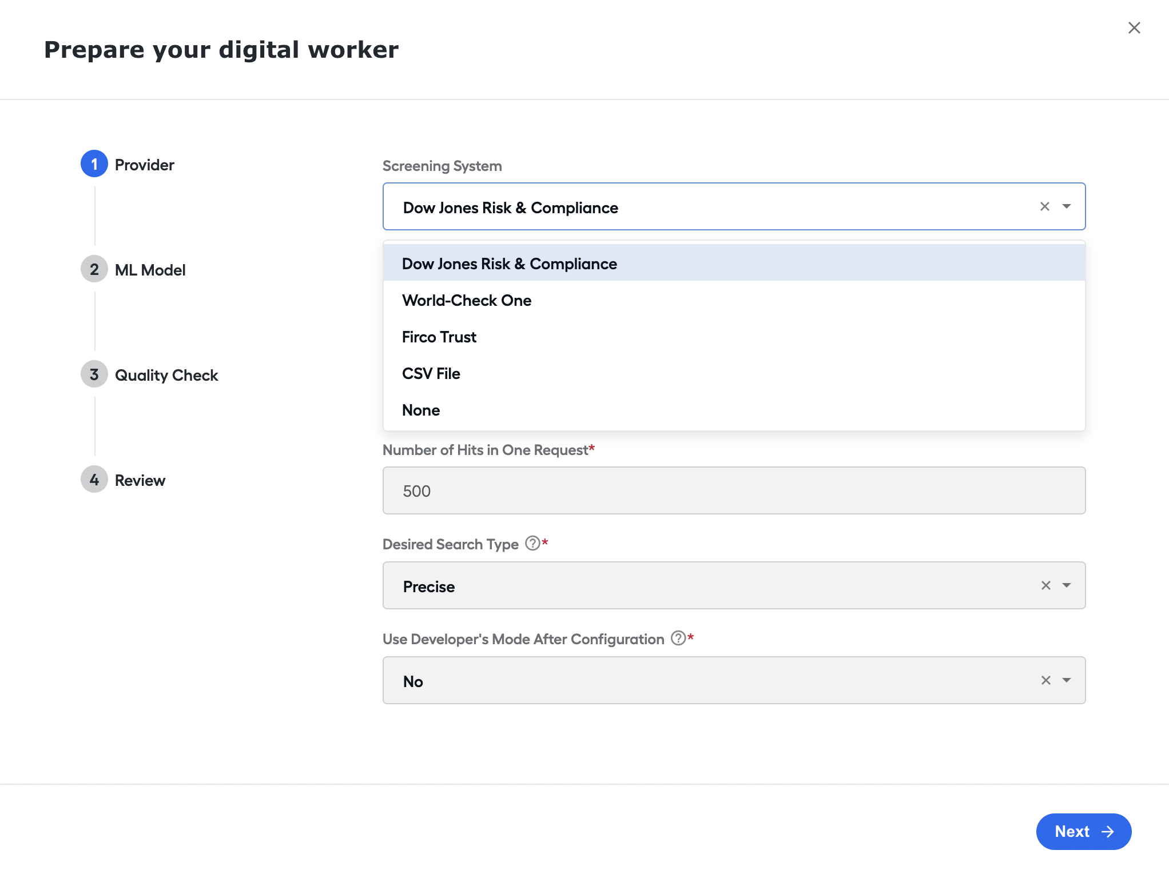The height and width of the screenshot is (870, 1169).
Task: Clear the Developer's Mode No selection
Action: pos(1045,680)
